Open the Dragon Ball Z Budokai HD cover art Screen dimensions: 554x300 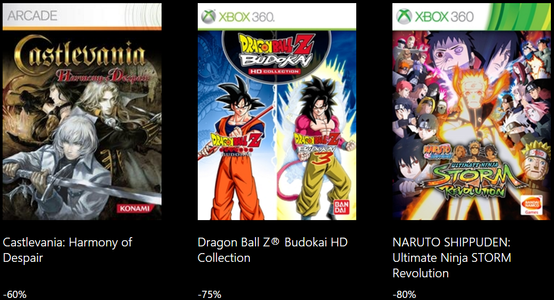click(277, 111)
